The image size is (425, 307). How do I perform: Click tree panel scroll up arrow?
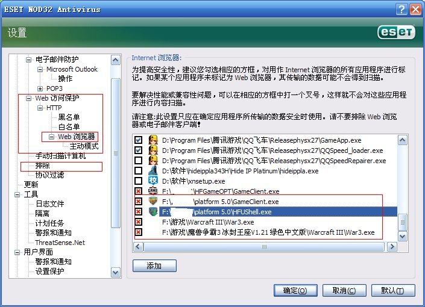[x=116, y=60]
